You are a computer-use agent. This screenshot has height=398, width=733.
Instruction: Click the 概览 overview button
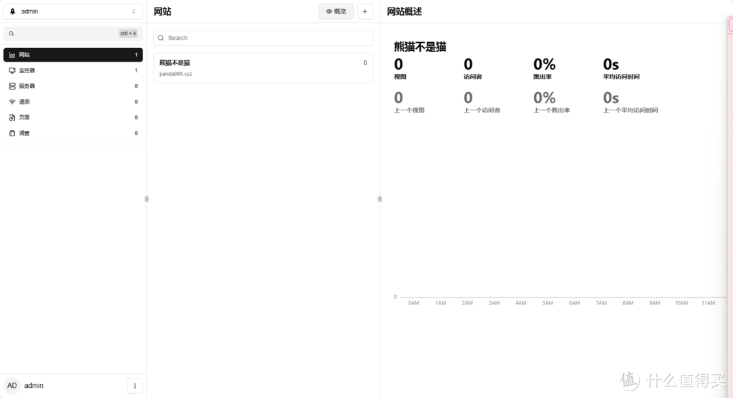coord(336,11)
